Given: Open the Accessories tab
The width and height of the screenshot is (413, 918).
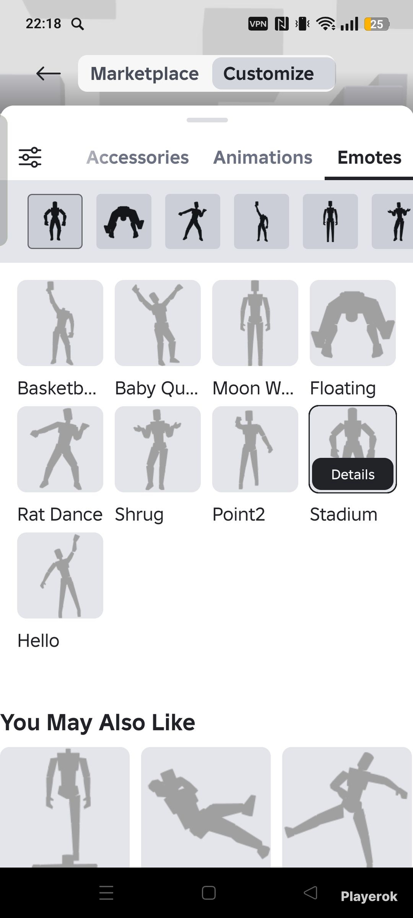Looking at the screenshot, I should click(138, 157).
